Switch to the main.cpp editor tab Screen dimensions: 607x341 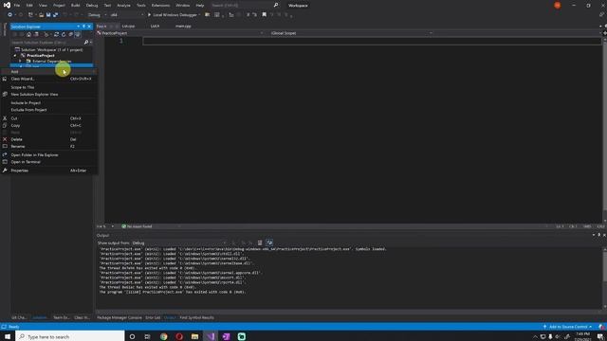point(183,26)
